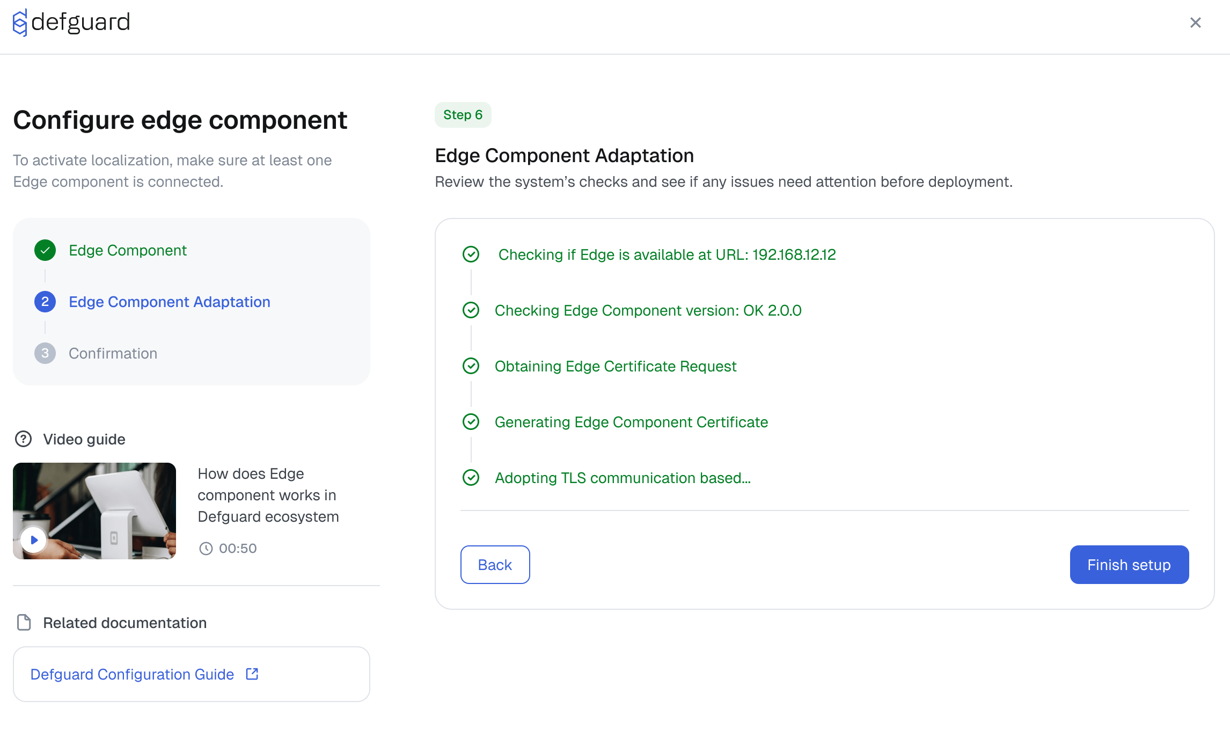Close the edge component wizard

pos(1195,23)
